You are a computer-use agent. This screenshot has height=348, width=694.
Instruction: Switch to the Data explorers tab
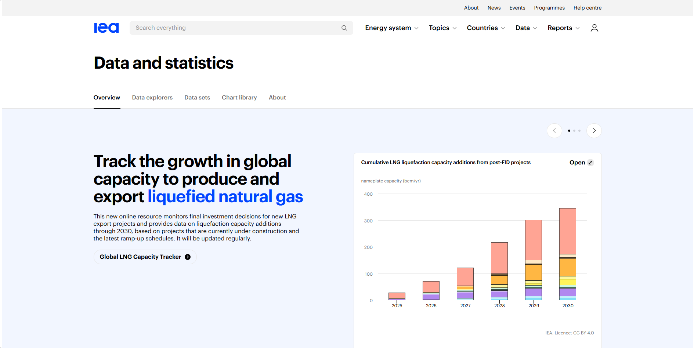[x=152, y=98]
